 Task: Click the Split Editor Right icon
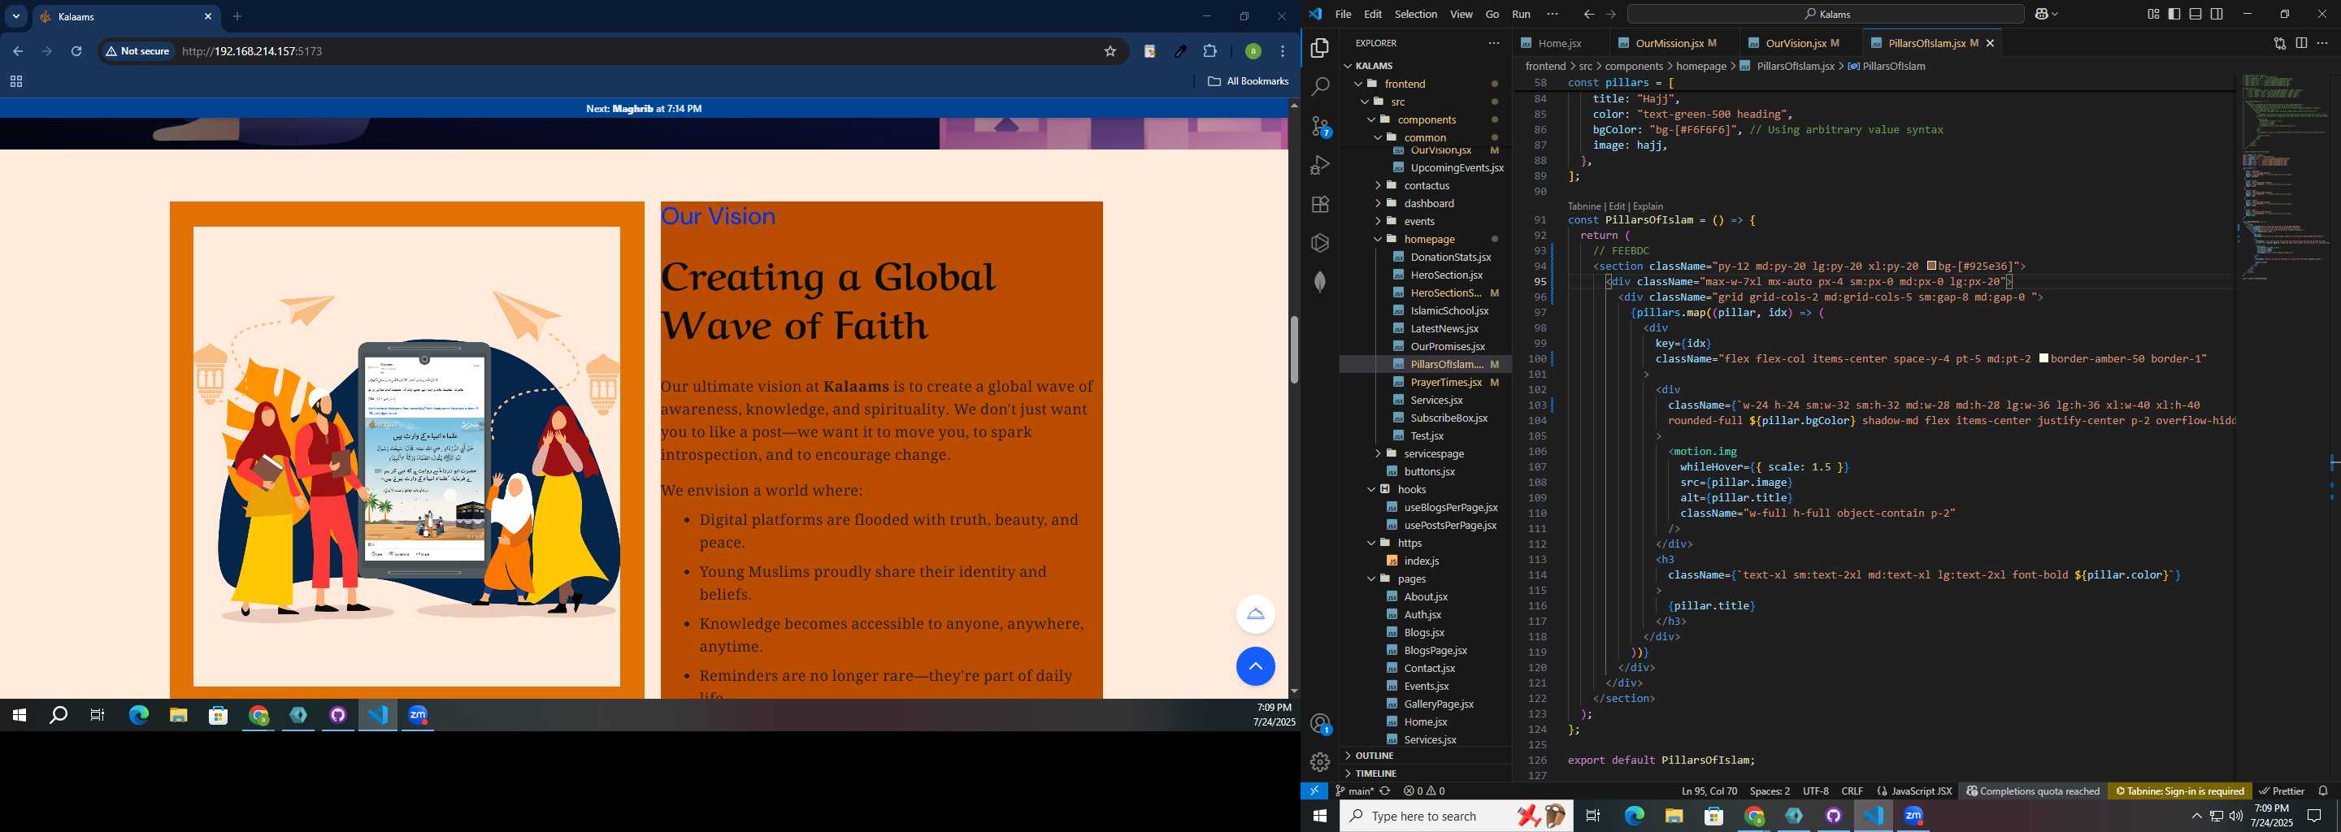[x=2301, y=43]
